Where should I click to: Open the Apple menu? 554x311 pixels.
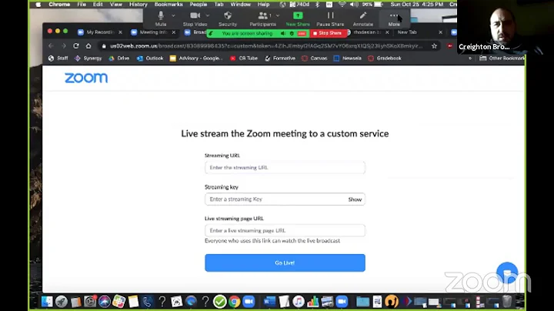point(38,5)
